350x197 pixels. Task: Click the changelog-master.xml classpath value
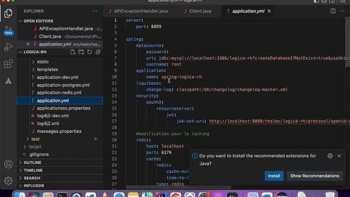click(x=232, y=90)
